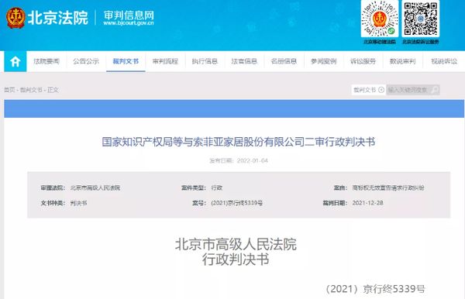Open the 参阅案例 menu item
Image resolution: width=465 pixels, height=299 pixels.
323,61
